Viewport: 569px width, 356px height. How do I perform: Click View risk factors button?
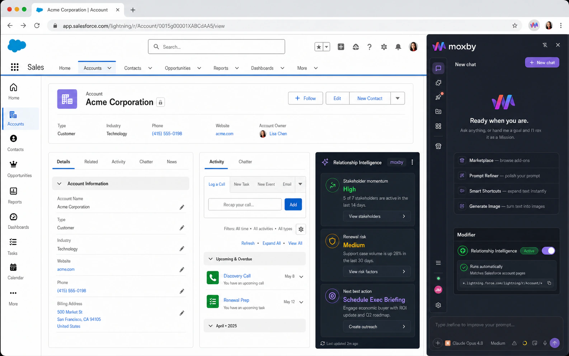(377, 272)
